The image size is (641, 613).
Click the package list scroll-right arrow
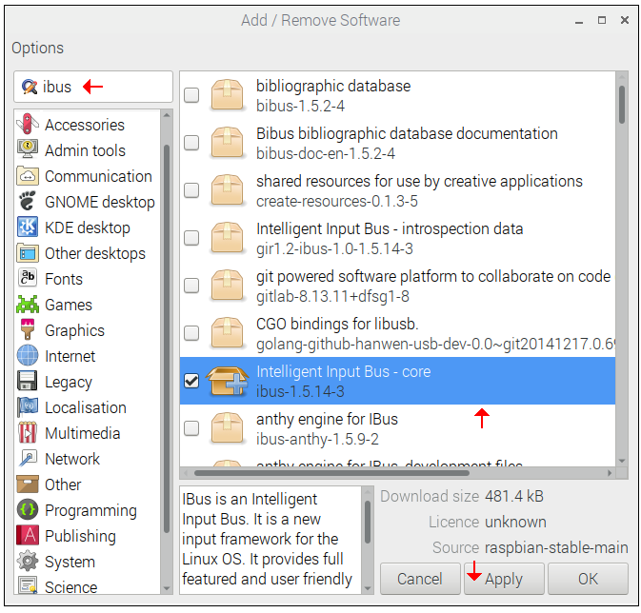tap(610, 473)
